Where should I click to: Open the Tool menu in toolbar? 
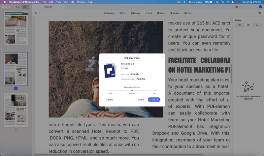click(188, 13)
